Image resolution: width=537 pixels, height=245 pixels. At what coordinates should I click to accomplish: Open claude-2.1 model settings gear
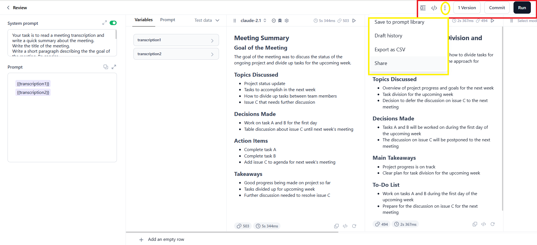point(287,21)
